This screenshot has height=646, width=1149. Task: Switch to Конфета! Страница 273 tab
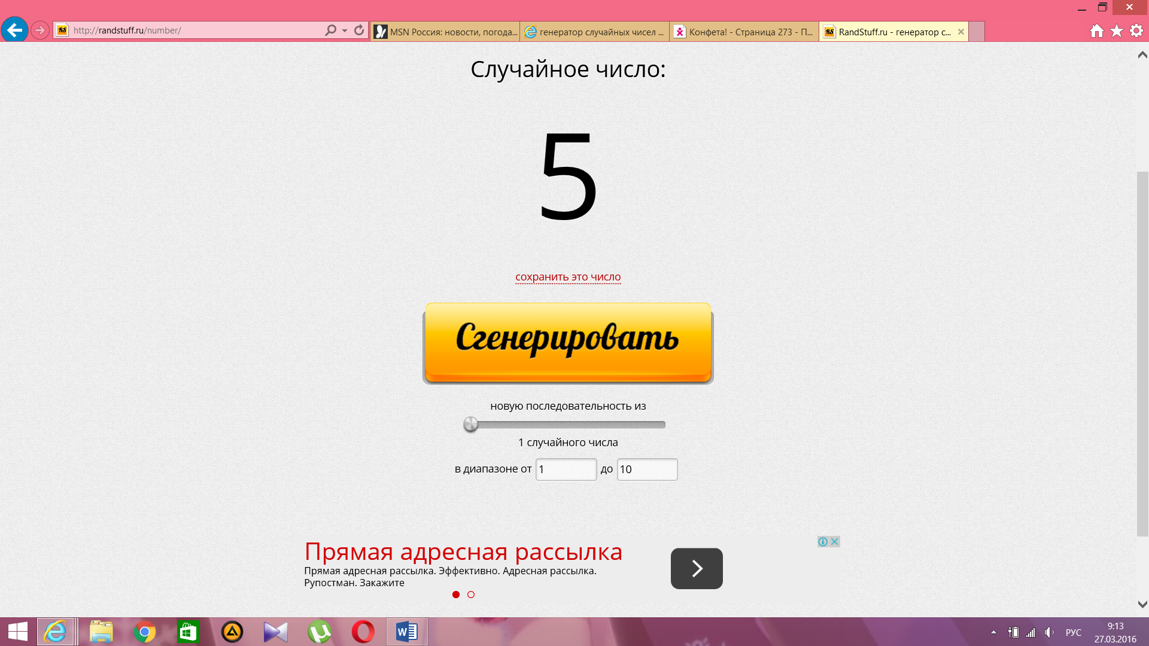[x=744, y=32]
